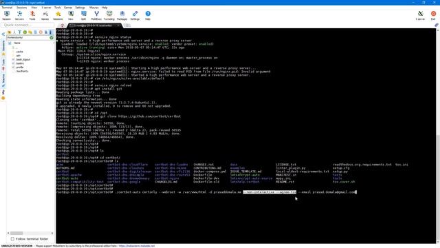Select the .bashrc file
The width and height of the screenshot is (440, 248).
point(20,63)
